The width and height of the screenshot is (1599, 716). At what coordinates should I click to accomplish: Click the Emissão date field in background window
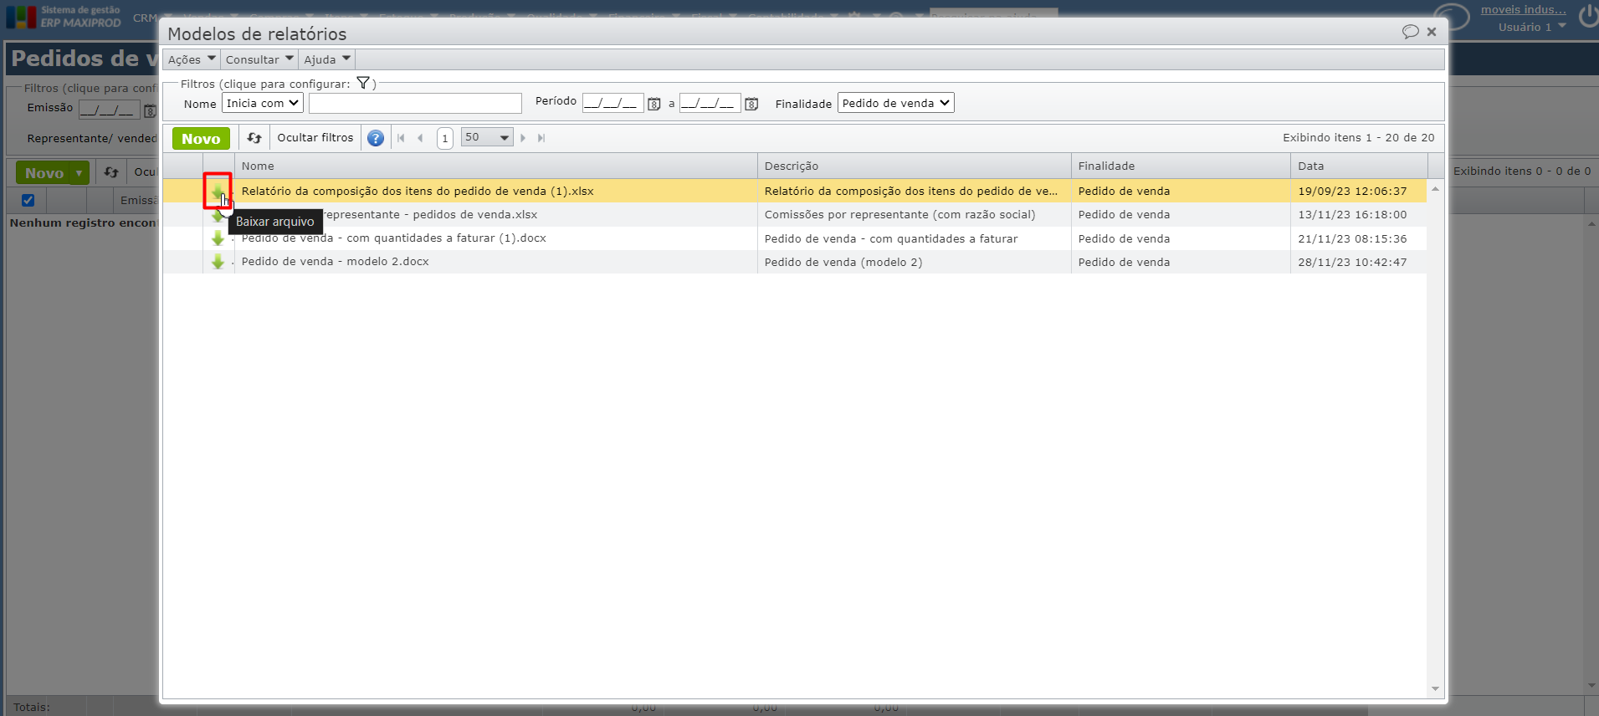(x=110, y=110)
